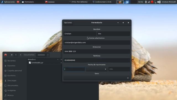Screen dimensions: 177x100
Task: Focus the birth day input field
Action: pos(74,69)
